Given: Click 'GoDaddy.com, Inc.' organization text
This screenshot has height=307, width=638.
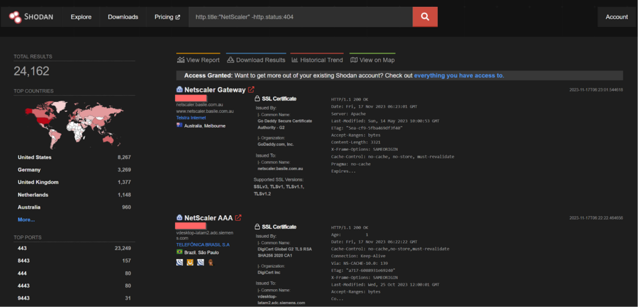Looking at the screenshot, I should point(275,144).
